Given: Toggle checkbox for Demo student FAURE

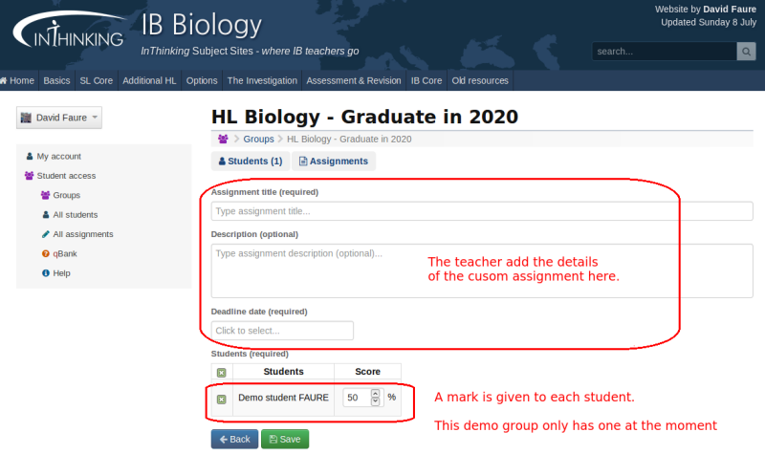Looking at the screenshot, I should click(x=222, y=399).
